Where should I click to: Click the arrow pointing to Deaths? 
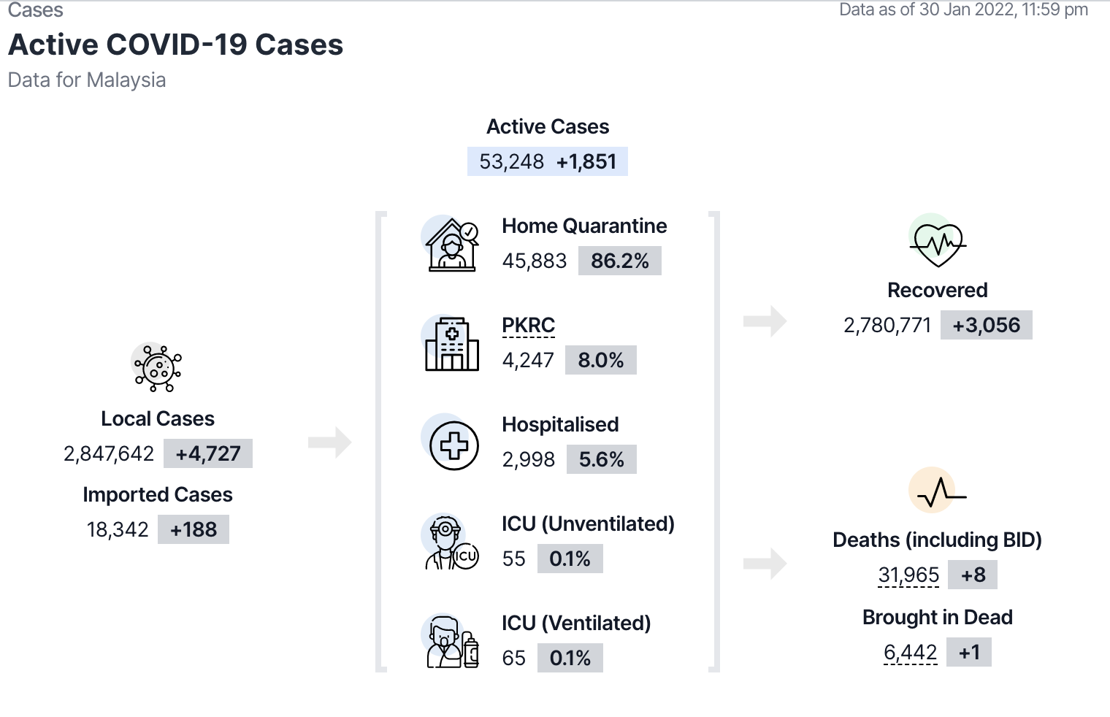[x=765, y=564]
